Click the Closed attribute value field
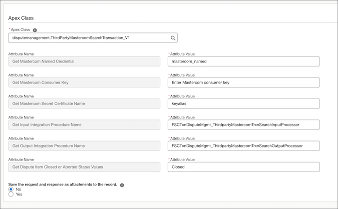 point(243,167)
